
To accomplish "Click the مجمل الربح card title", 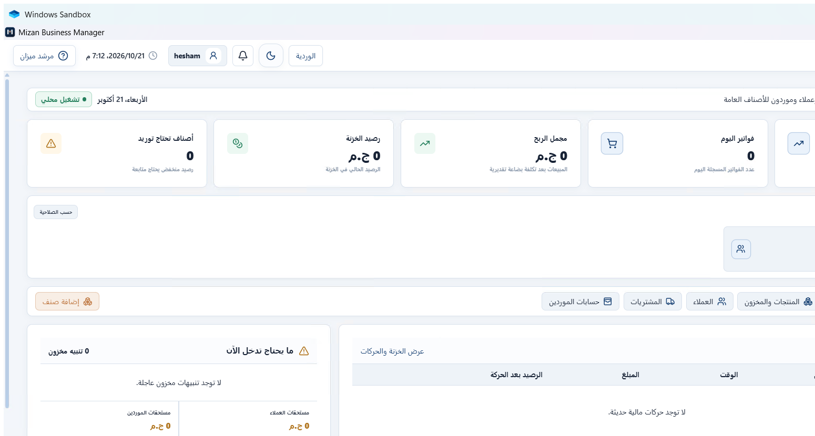I will pyautogui.click(x=551, y=139).
